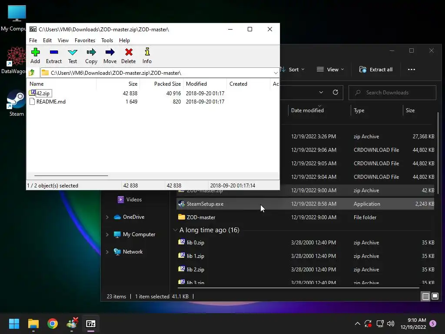Viewport: 445px width, 334px height.
Task: Open the 7-Zip Edit menu
Action: [x=47, y=40]
